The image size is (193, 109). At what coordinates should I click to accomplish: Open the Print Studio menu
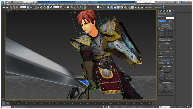coord(141,5)
